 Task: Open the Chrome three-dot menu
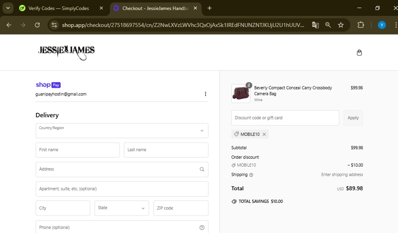click(x=396, y=25)
